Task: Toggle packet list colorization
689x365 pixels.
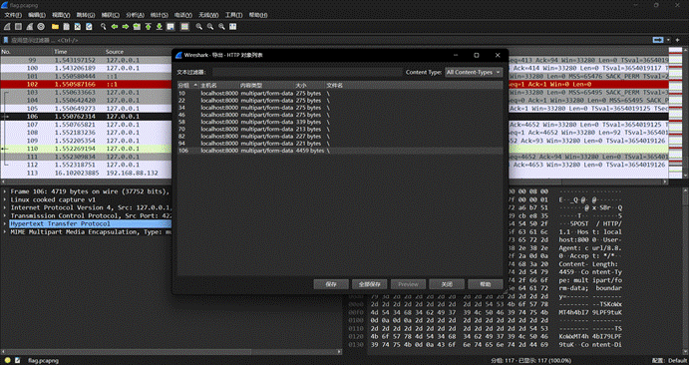Action: 185,27
